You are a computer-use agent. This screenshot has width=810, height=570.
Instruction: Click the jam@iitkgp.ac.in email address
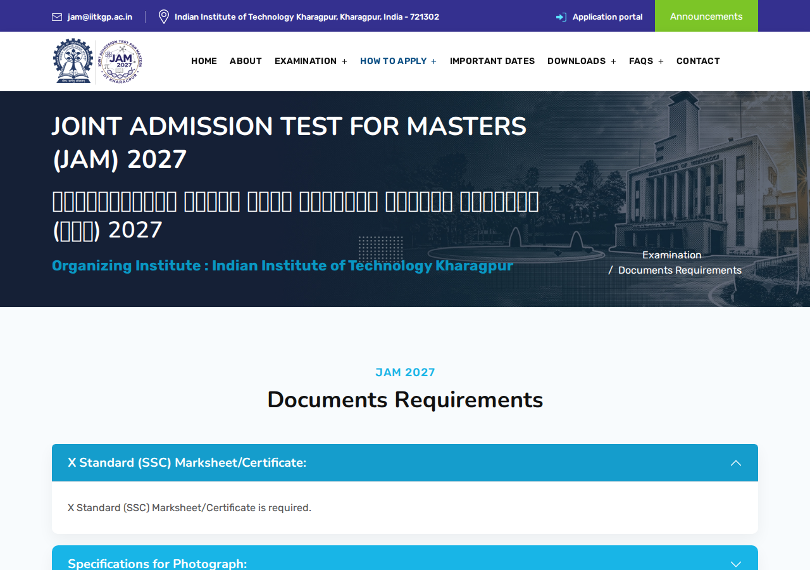[100, 17]
